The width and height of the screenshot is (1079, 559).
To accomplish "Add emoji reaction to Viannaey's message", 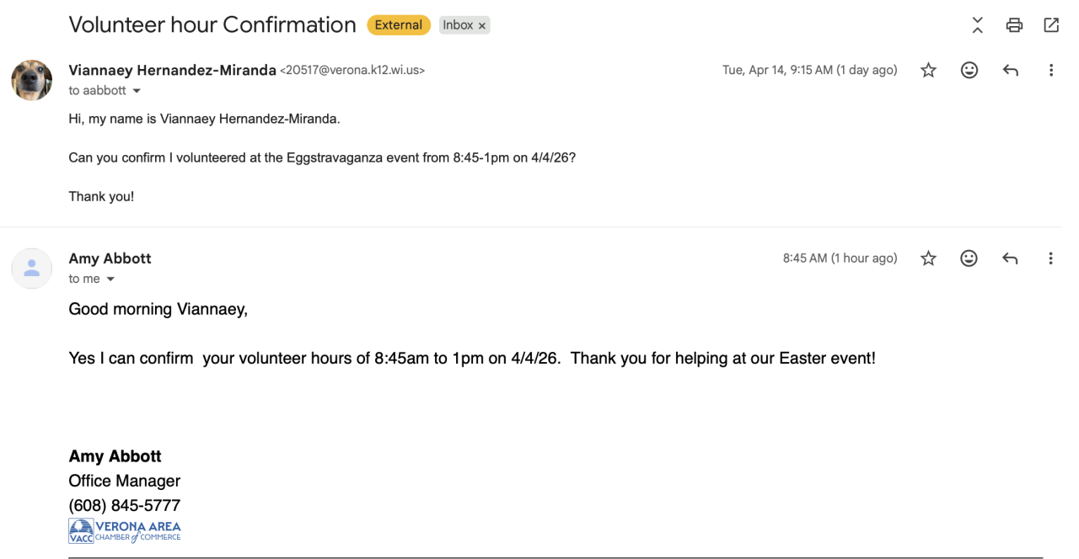I will point(969,71).
